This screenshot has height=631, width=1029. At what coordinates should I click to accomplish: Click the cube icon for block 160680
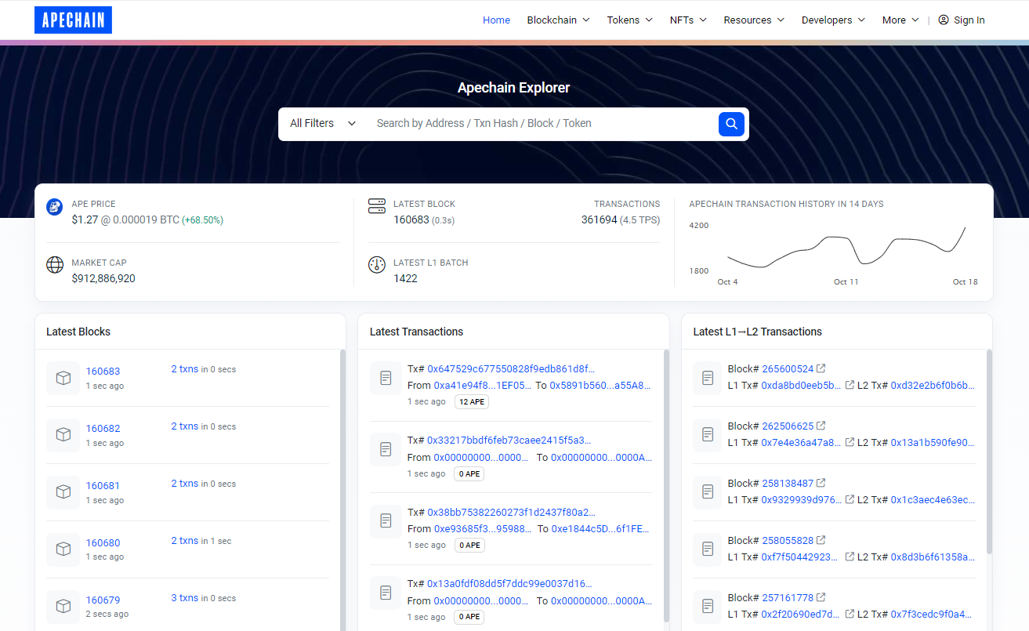(63, 549)
